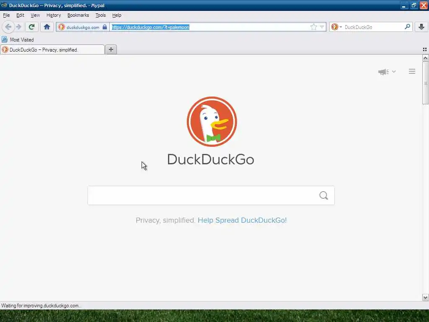Click the 'Waiting for improving.duckduckgo.com' status text
This screenshot has height=322, width=429.
(x=41, y=306)
